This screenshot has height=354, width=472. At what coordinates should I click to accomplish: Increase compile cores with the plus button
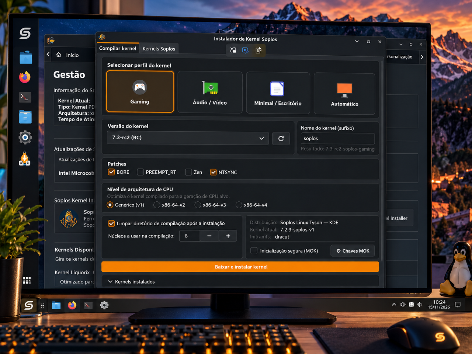point(228,236)
